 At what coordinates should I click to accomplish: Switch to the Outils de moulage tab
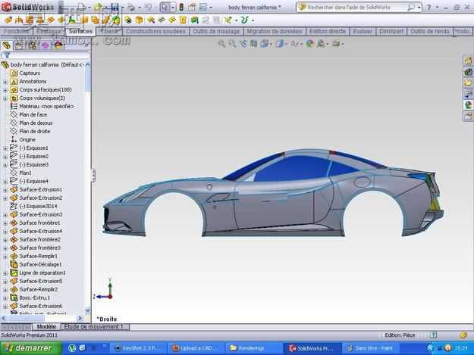(x=216, y=31)
